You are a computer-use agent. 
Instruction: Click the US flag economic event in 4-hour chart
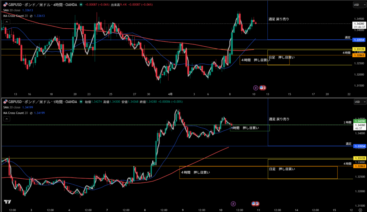(x=263, y=88)
